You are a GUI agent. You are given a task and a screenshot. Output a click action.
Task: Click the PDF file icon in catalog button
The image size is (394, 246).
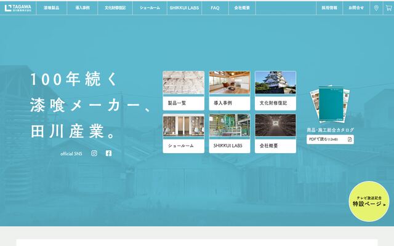pyautogui.click(x=350, y=140)
